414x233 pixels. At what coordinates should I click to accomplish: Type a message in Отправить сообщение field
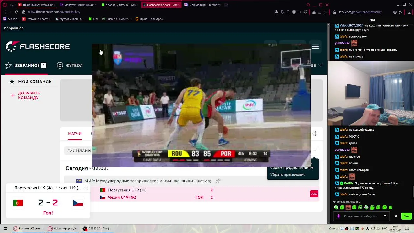coord(361,216)
